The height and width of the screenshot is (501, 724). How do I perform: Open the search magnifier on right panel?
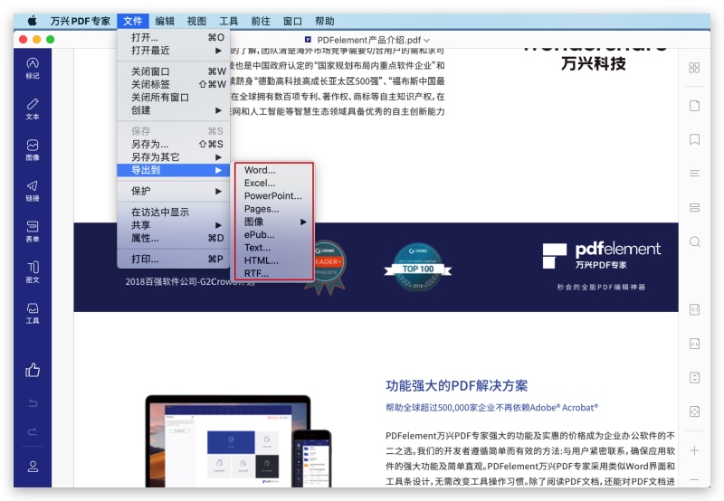click(694, 241)
